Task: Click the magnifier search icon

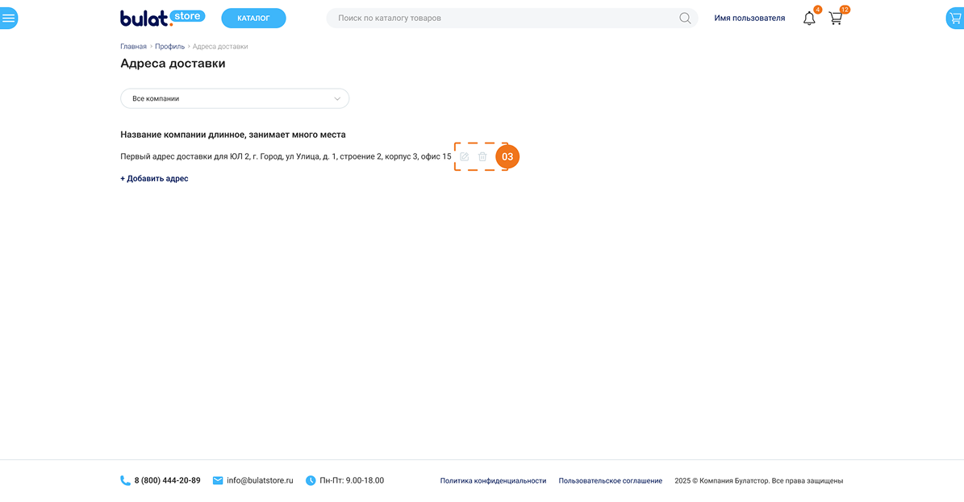Action: (684, 18)
